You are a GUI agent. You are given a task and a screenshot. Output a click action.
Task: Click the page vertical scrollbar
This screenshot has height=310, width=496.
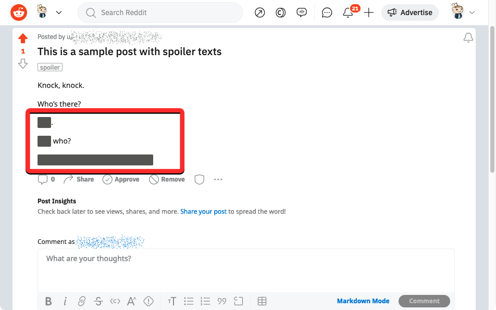(492, 99)
